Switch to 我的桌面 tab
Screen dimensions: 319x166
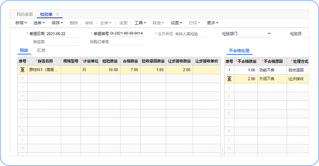[x=25, y=14]
